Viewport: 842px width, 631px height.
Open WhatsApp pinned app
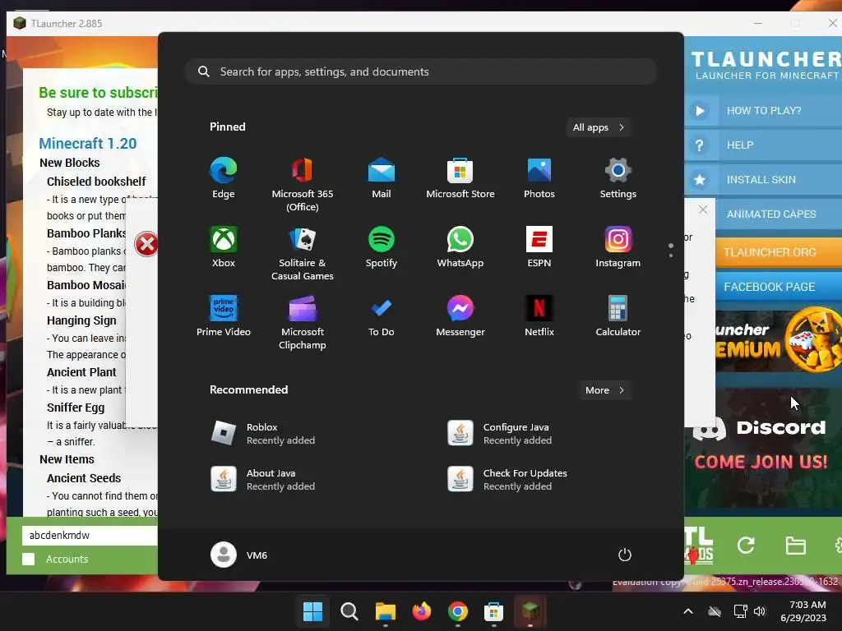[460, 247]
